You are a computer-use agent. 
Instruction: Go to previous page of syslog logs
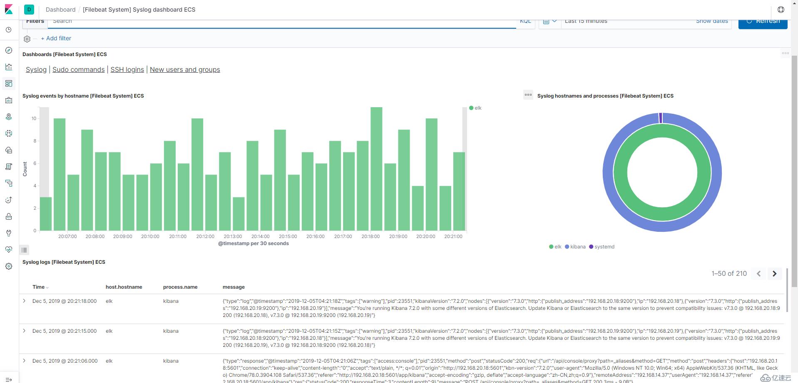click(759, 274)
